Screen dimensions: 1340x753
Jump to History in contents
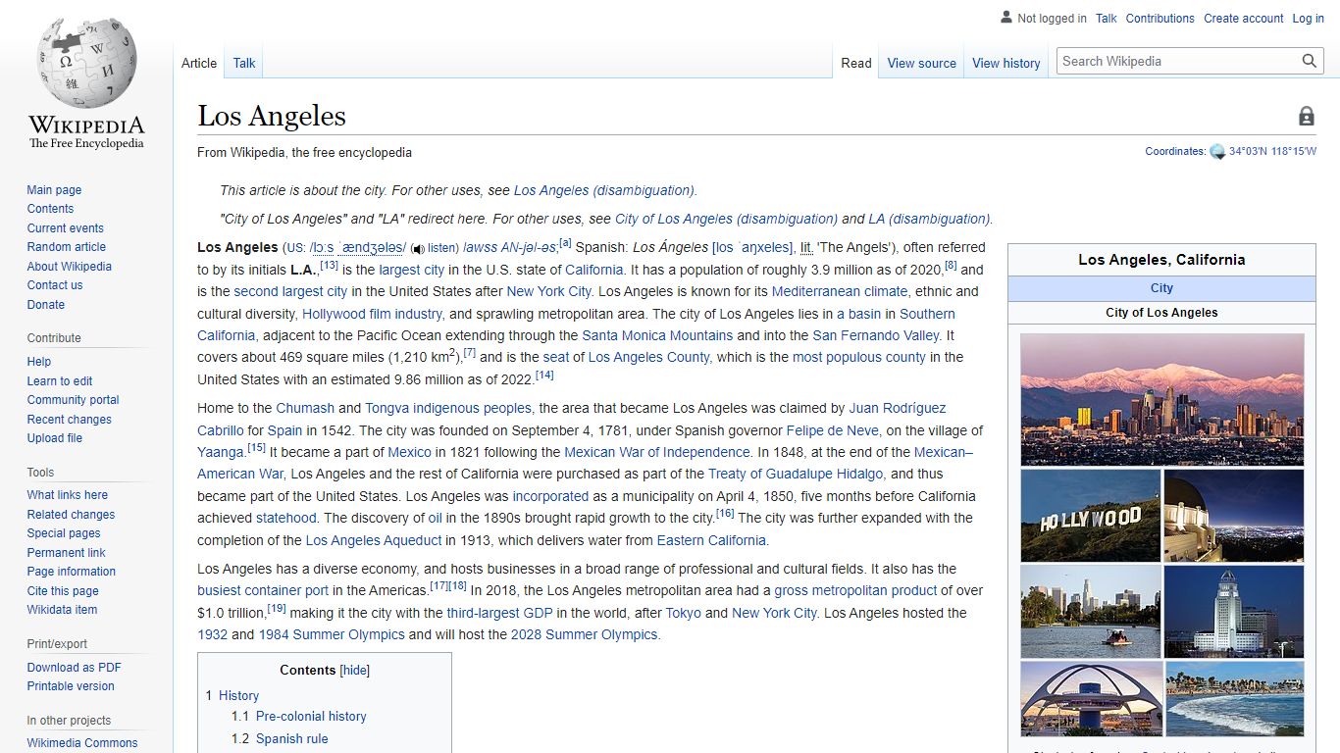click(x=238, y=695)
